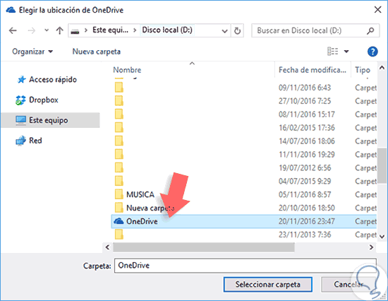
Task: Click the view layout icon
Action: pos(333,52)
